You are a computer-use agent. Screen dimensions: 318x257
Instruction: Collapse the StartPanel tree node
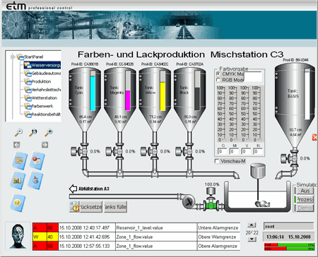click(13, 56)
